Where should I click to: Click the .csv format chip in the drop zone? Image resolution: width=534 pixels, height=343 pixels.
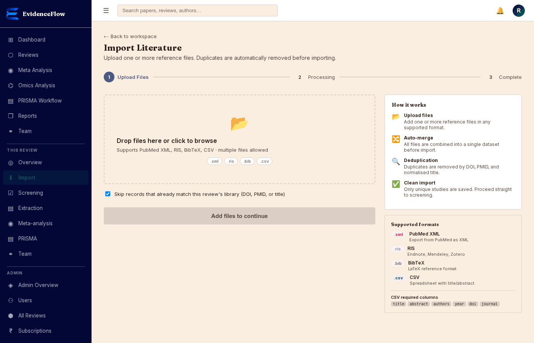click(x=264, y=161)
